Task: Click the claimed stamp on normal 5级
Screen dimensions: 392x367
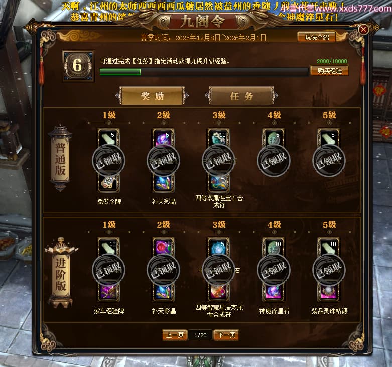Action: click(x=329, y=160)
